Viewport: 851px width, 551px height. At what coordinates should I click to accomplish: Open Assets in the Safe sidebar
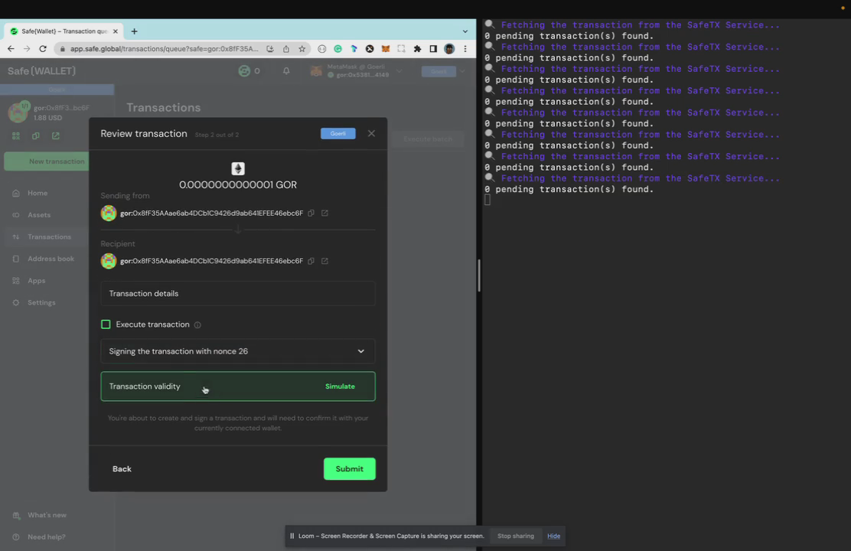coord(39,215)
